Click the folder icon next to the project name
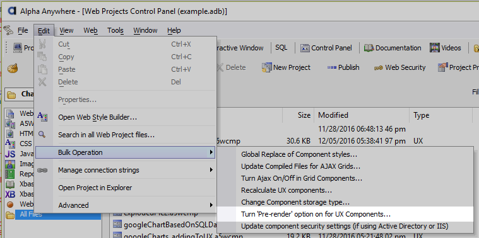 coord(11,95)
